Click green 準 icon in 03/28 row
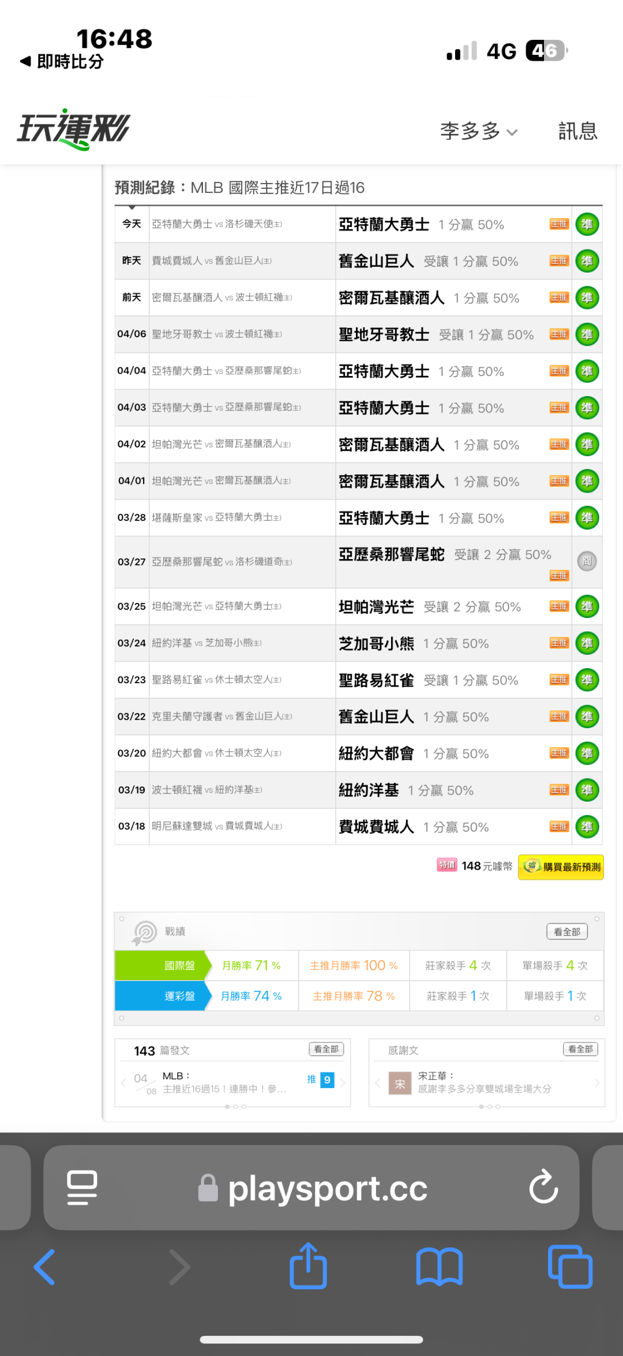 (x=587, y=518)
